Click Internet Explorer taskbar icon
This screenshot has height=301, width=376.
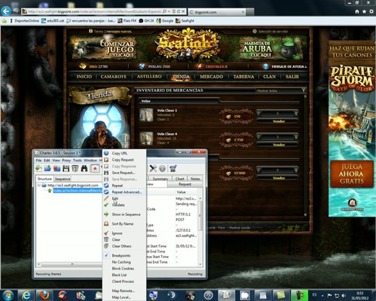25,295
